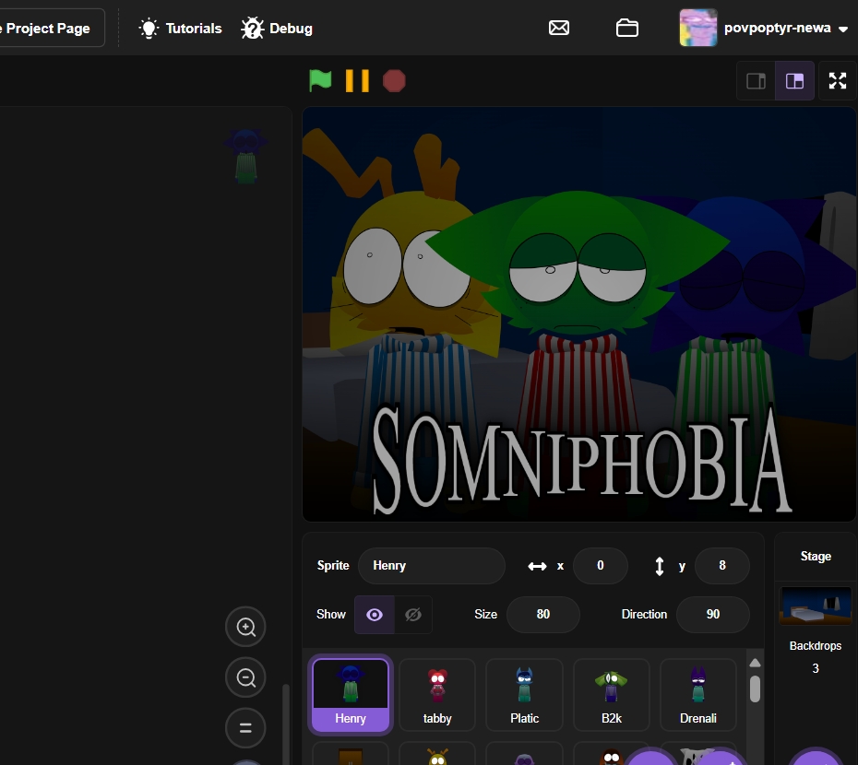Switch to the small stage layout
Viewport: 858px width, 765px height.
pyautogui.click(x=757, y=81)
